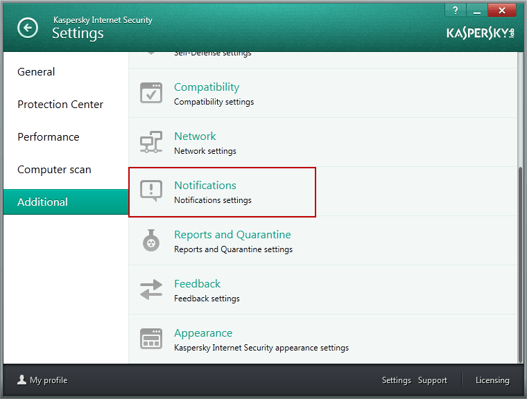527x399 pixels.
Task: Click Settings in the bottom bar
Action: 397,380
